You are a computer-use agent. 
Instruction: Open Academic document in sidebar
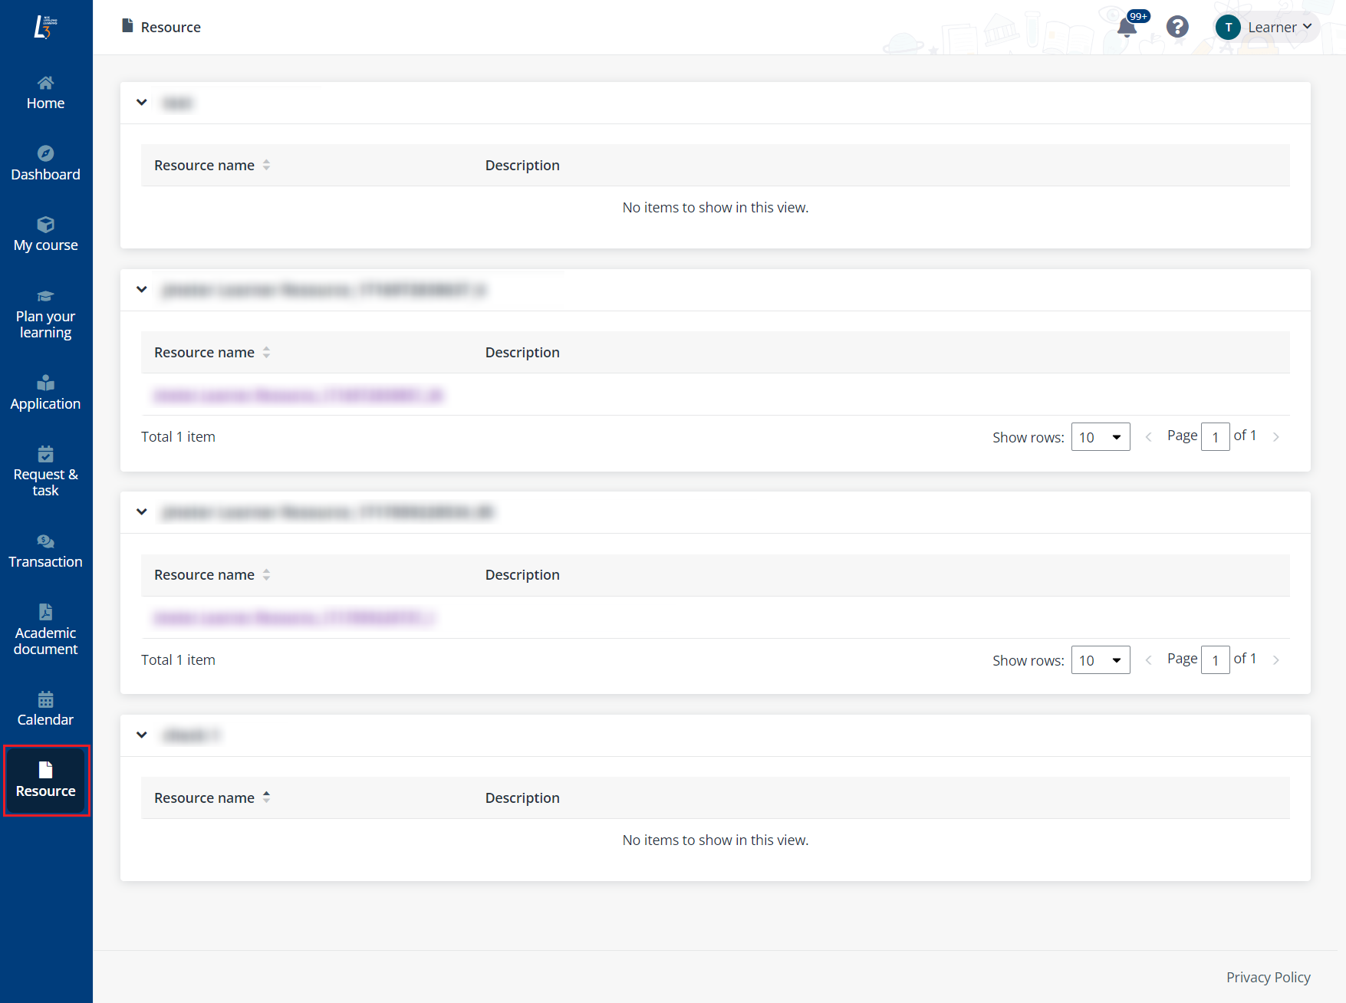pos(45,630)
